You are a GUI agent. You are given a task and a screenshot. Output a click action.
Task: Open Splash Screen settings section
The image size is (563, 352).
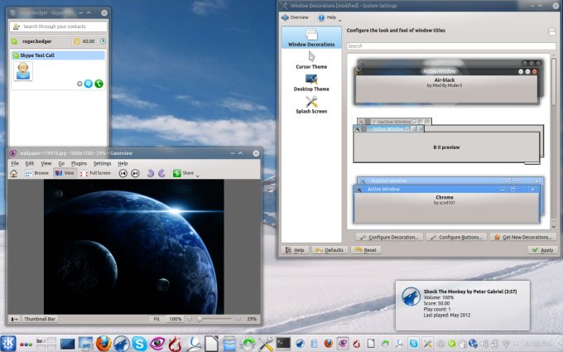(x=311, y=105)
